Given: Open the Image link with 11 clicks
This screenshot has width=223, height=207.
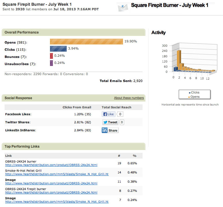Looking at the screenshot, I should [x=51, y=183].
